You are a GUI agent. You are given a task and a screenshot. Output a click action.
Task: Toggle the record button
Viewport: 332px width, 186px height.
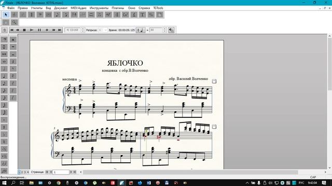47,30
